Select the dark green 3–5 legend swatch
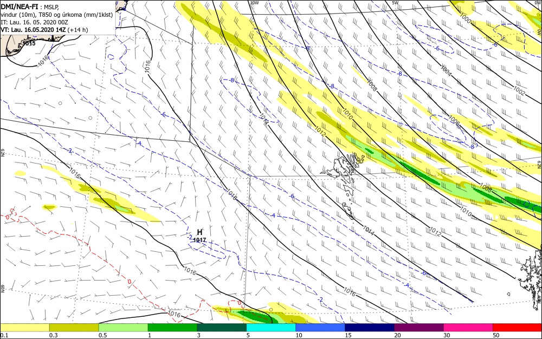Image resolution: width=542 pixels, height=339 pixels. 222,328
